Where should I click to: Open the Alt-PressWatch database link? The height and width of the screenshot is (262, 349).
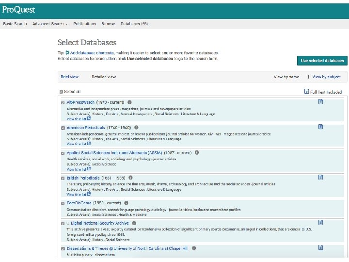point(80,102)
